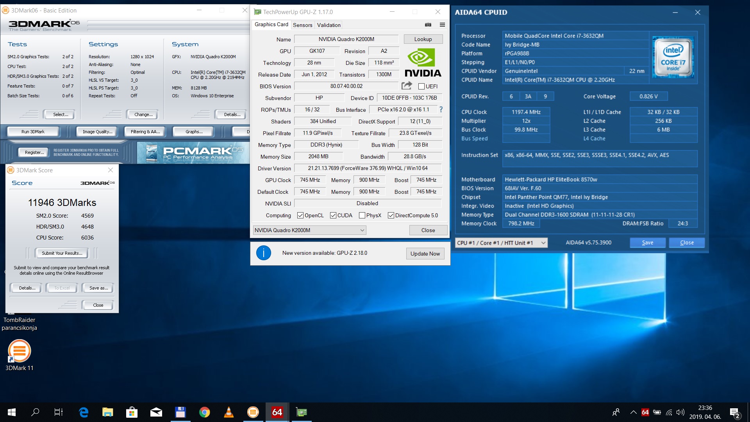Switch to the Validation tab
This screenshot has height=422, width=750.
[329, 25]
